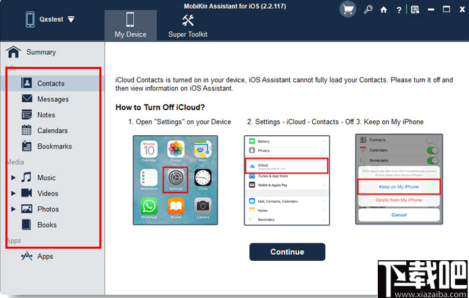Open Bookmarks in the sidebar
469x298 pixels.
pyautogui.click(x=55, y=147)
